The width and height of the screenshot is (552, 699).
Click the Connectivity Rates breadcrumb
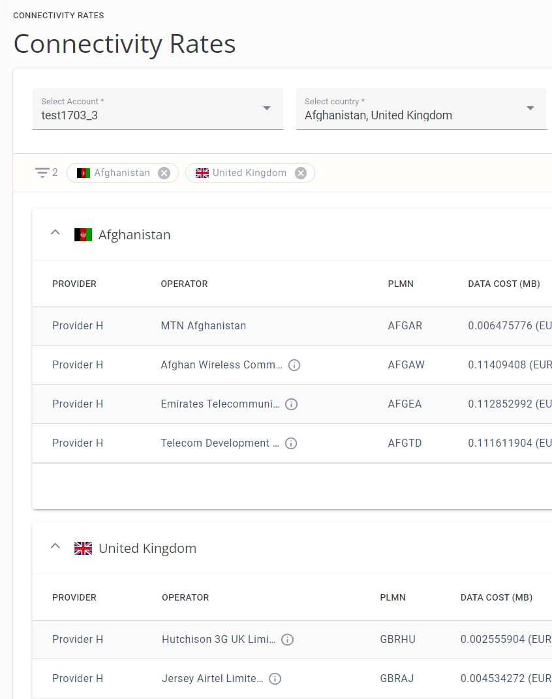[59, 15]
